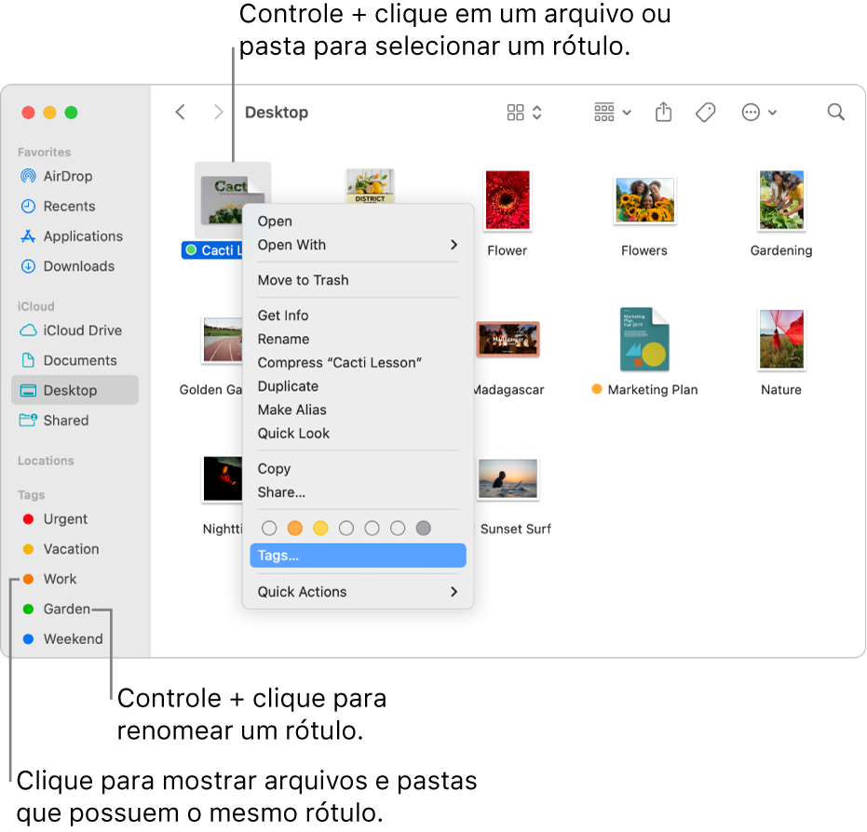Choose Copy in the context menu
This screenshot has height=832, width=867.
click(358, 468)
